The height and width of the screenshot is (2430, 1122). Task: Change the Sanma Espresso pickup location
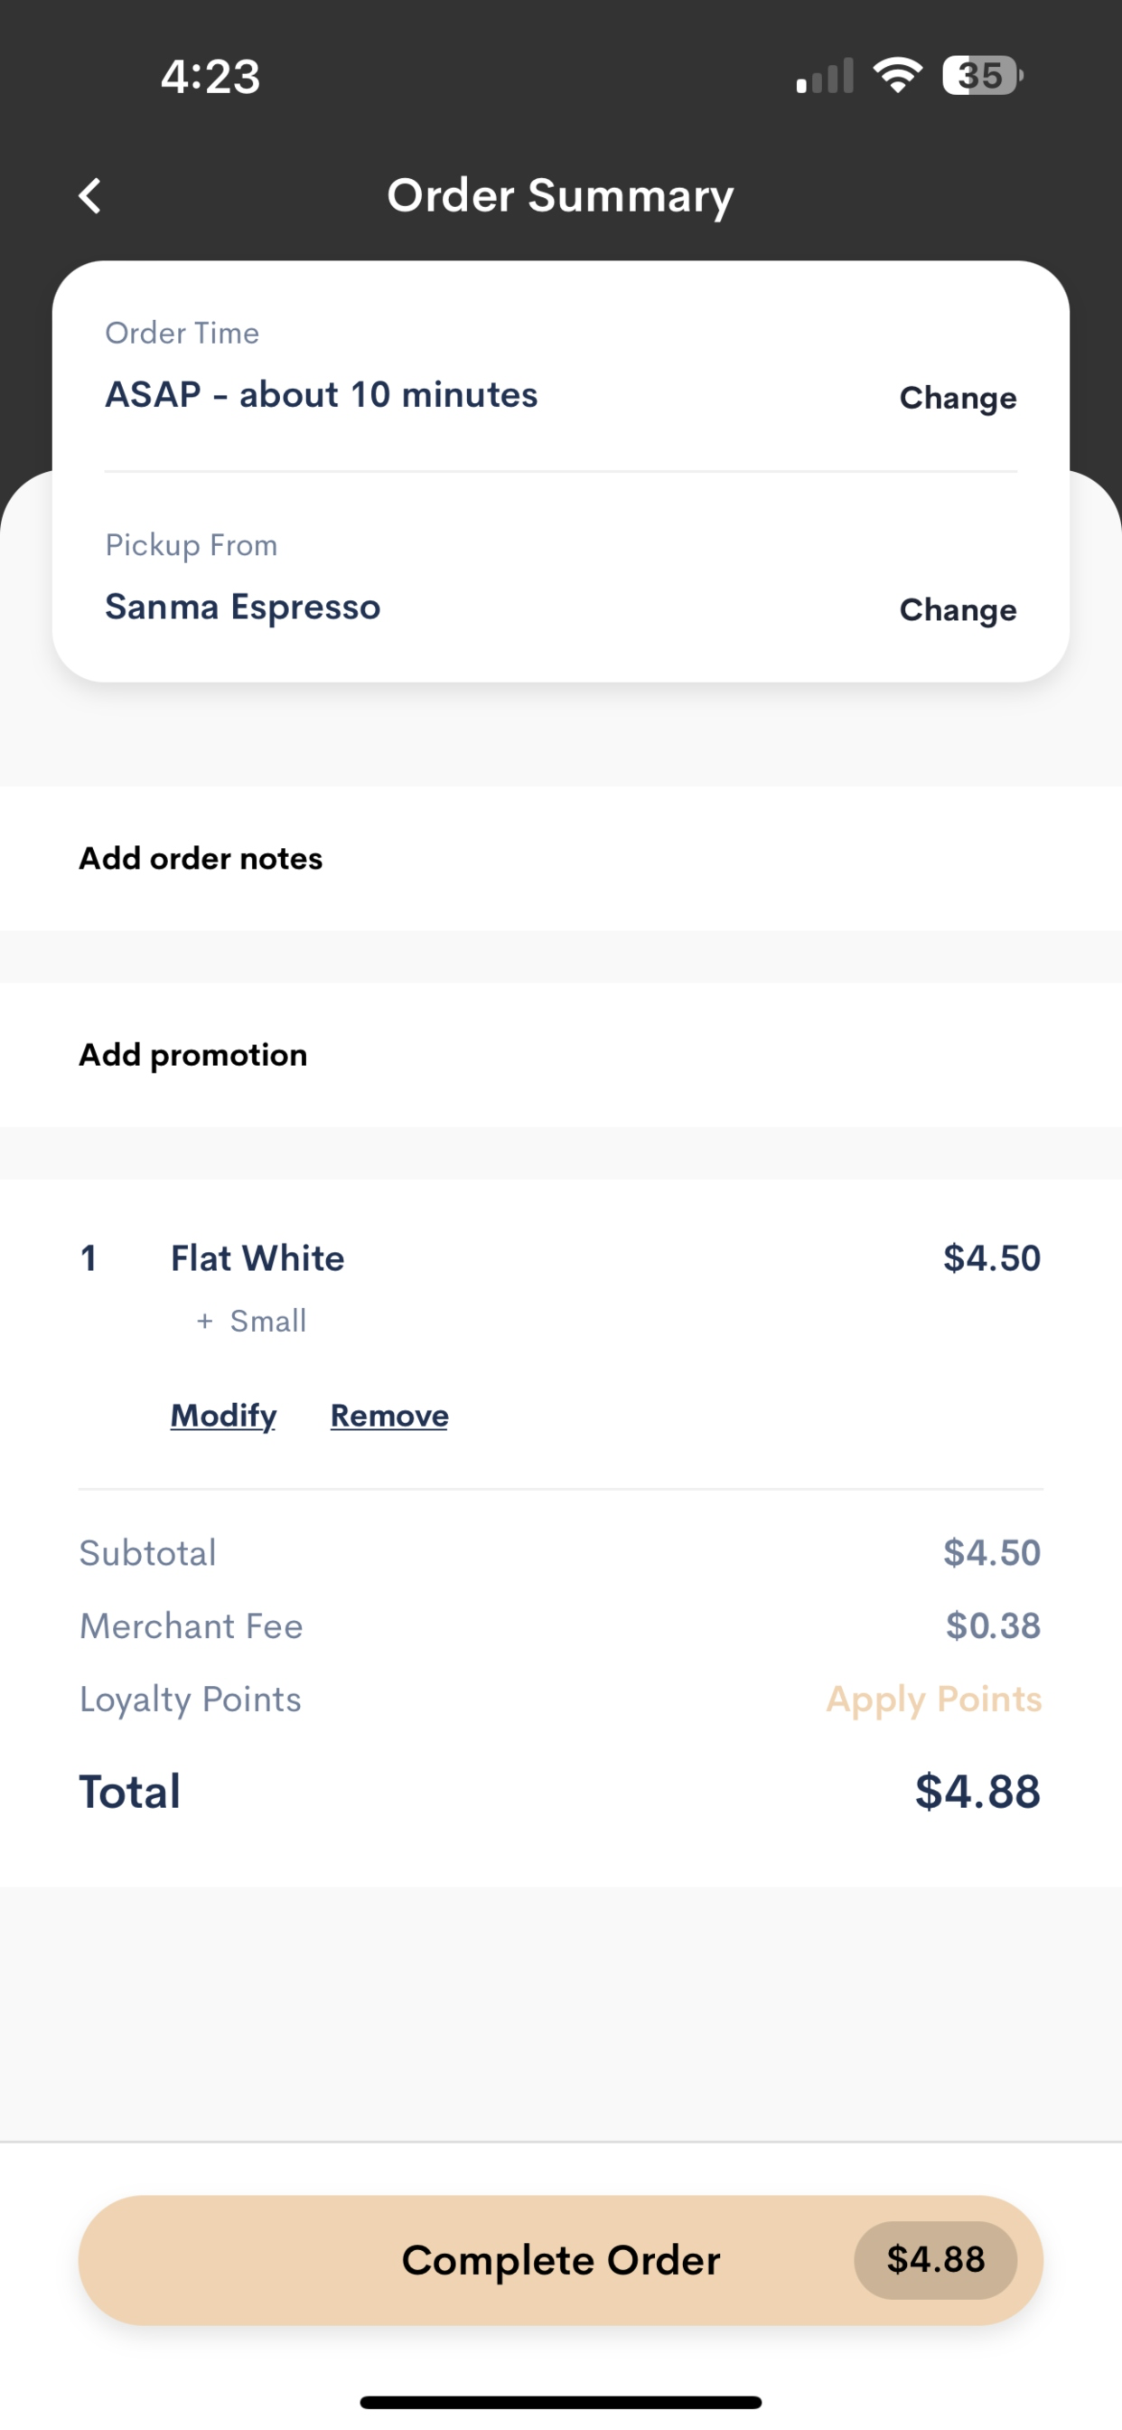tap(958, 610)
